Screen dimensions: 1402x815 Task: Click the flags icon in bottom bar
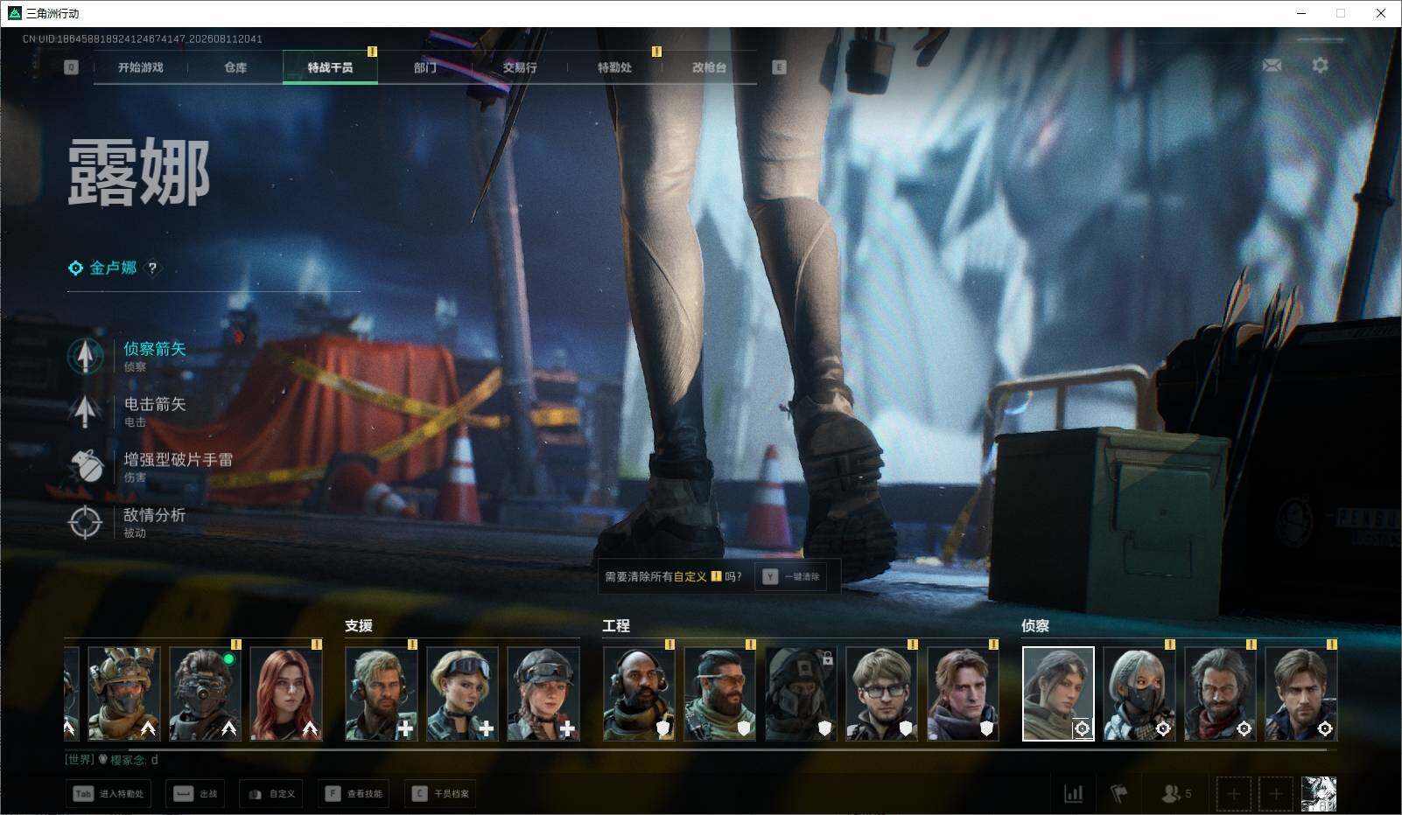1118,793
